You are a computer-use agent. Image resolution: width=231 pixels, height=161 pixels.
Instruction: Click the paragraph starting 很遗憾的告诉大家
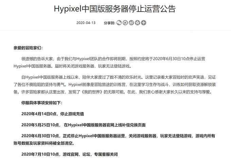pos(109,62)
